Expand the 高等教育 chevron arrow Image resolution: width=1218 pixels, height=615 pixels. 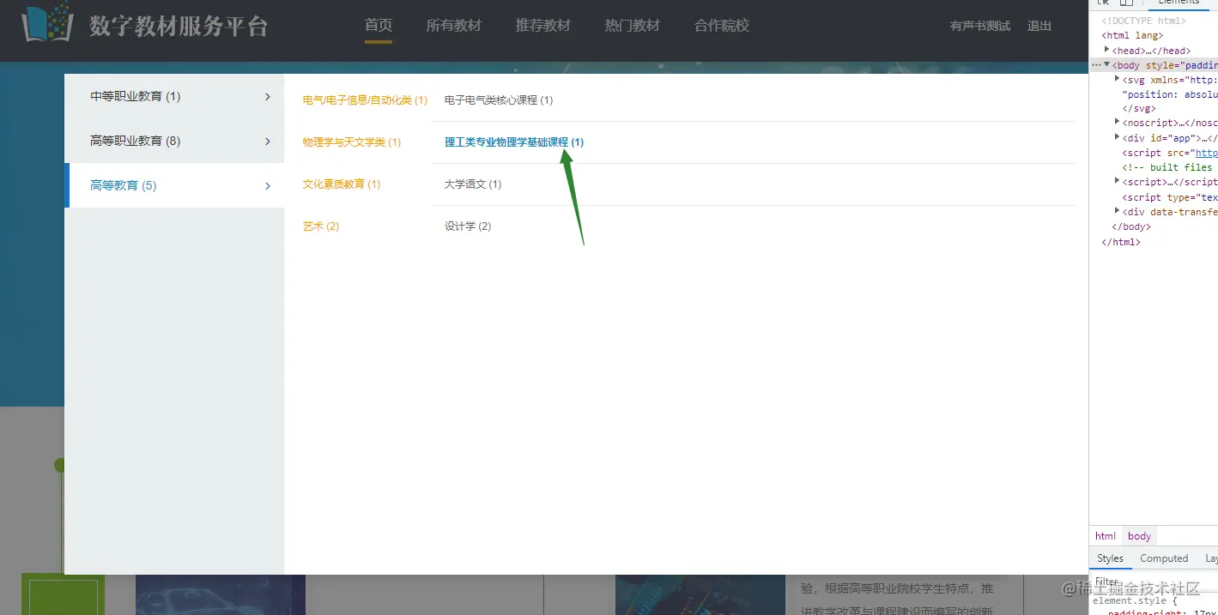tap(268, 186)
